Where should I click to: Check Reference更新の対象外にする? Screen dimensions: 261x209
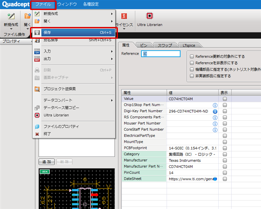[x=192, y=56]
